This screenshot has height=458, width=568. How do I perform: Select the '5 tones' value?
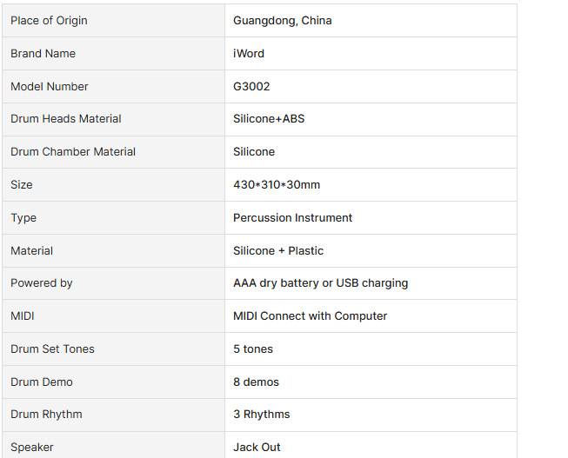253,349
